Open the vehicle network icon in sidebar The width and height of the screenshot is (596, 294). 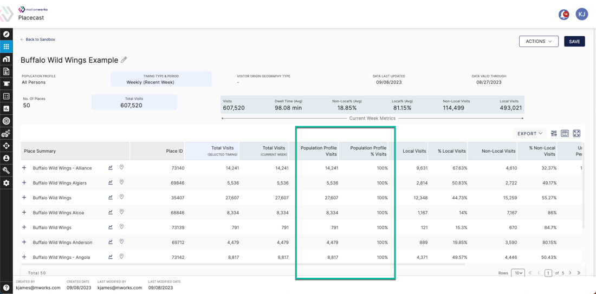click(6, 133)
